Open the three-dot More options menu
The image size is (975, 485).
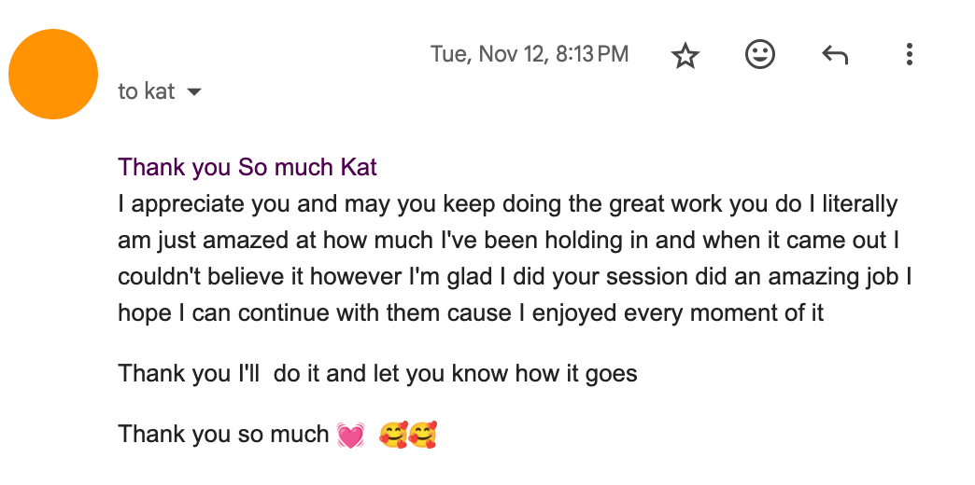[910, 55]
